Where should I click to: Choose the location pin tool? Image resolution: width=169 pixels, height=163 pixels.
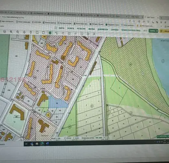click(x=31, y=32)
